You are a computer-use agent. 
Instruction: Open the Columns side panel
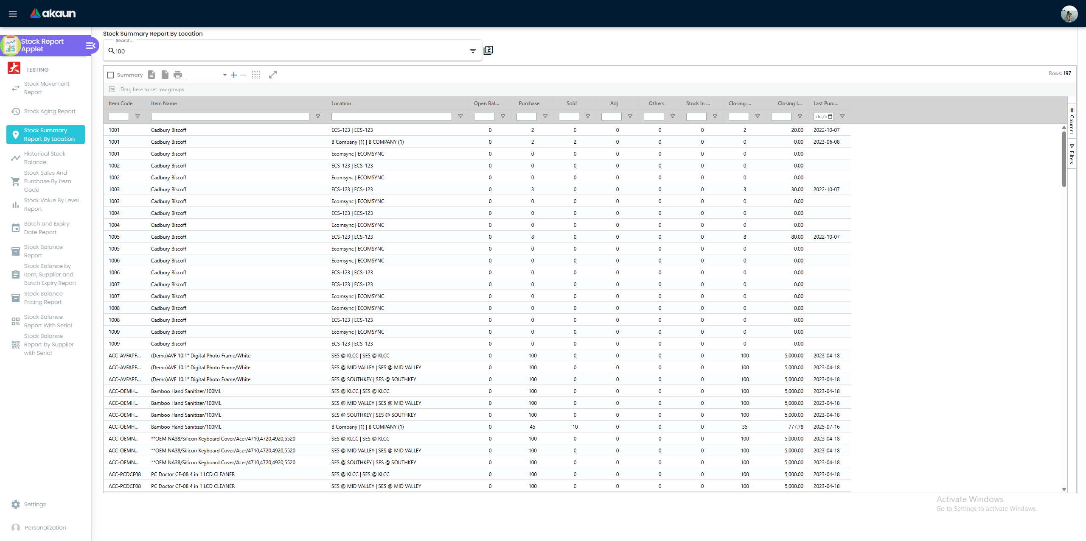[1072, 121]
